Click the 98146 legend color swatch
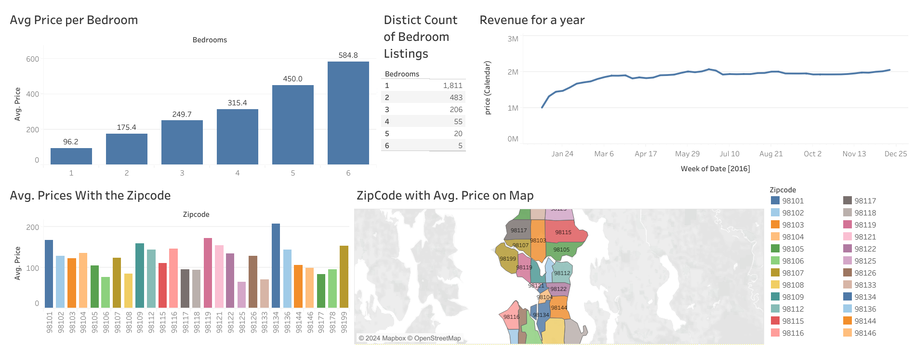This screenshot has height=351, width=915. pyautogui.click(x=847, y=333)
